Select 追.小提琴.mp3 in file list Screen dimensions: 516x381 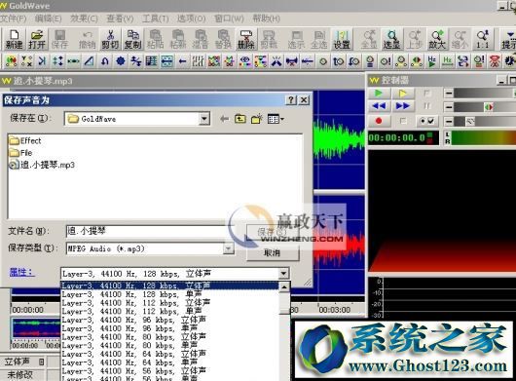tap(42, 165)
